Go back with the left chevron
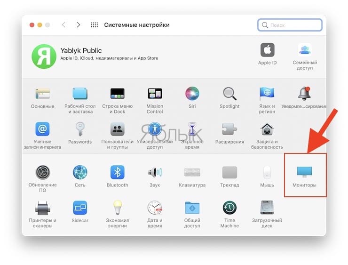Screen dimensions: 348x265 coord(63,25)
